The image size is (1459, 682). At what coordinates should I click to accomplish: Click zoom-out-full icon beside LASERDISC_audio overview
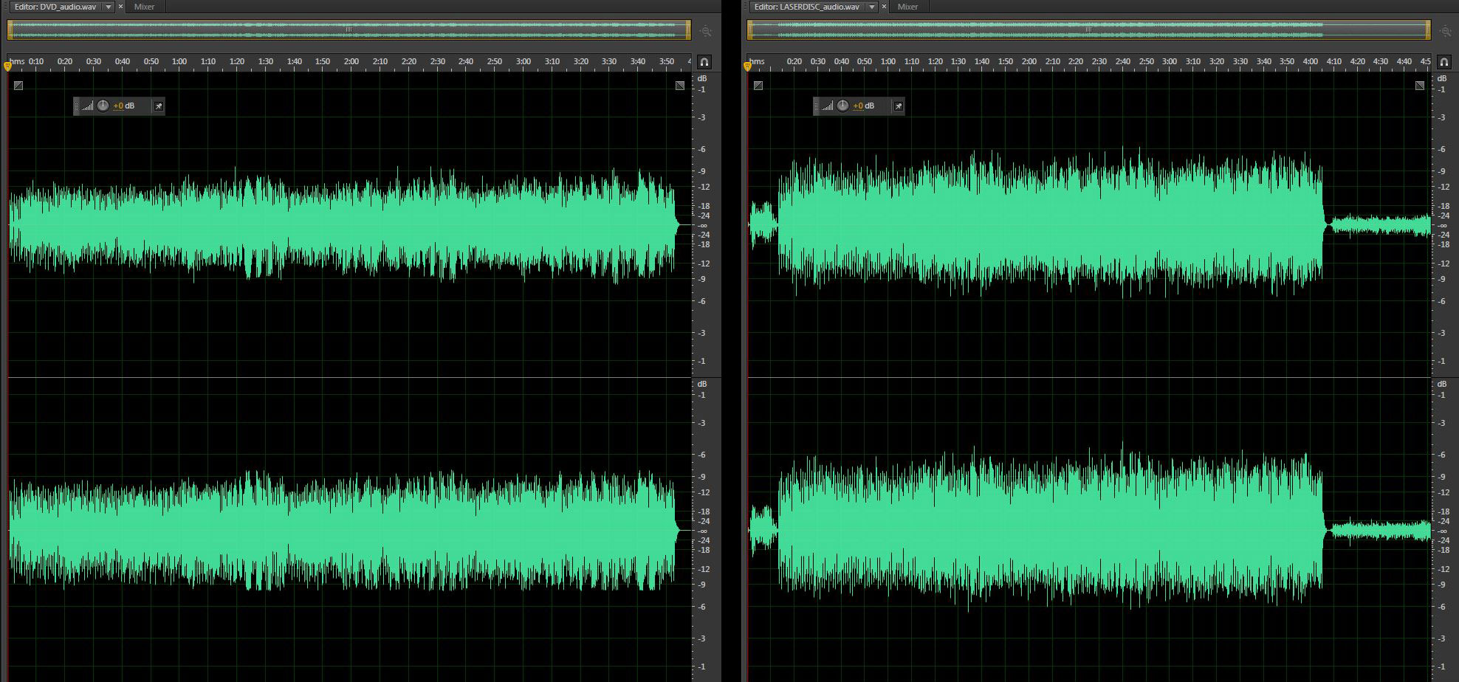tap(1446, 31)
